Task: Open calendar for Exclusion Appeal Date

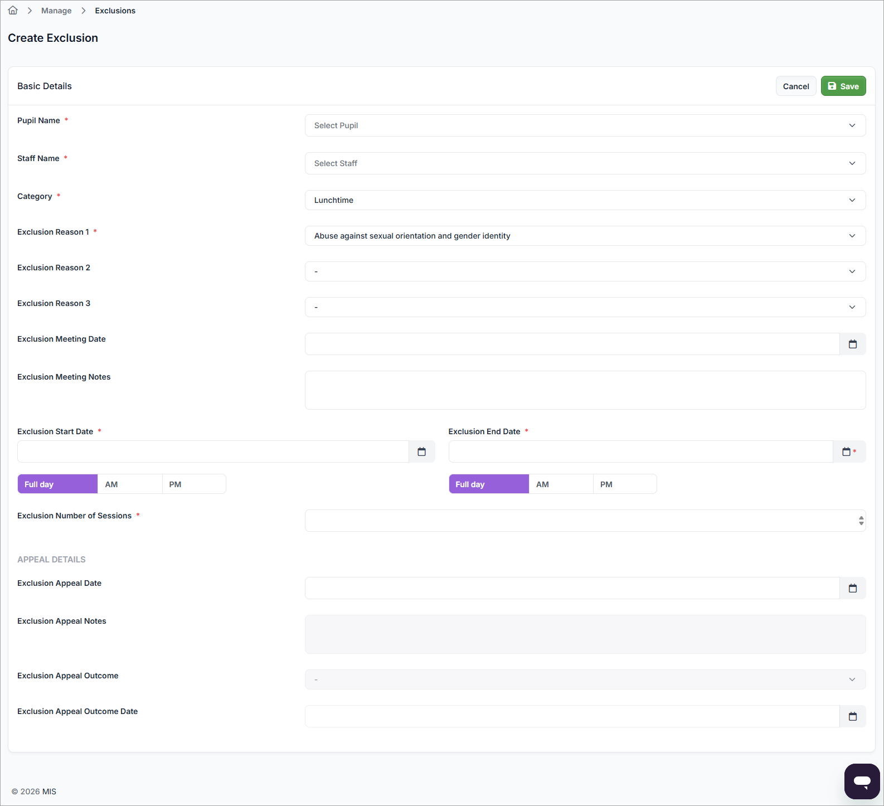Action: [852, 588]
